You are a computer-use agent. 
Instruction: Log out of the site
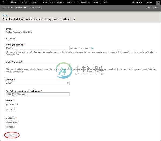point(149,2)
